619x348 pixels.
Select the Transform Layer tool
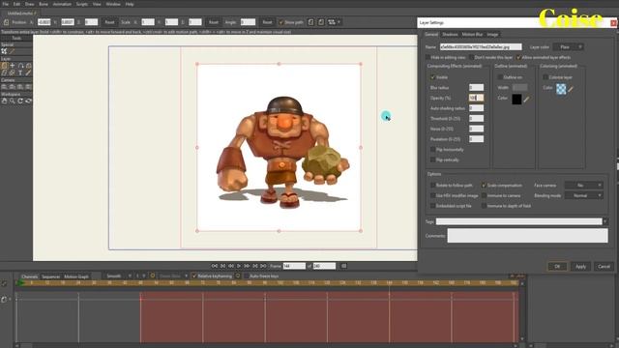point(4,66)
